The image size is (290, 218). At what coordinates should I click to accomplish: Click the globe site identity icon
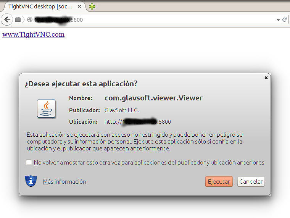(30, 19)
